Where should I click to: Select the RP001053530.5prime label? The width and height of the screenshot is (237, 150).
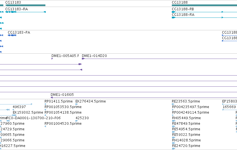pos(63,107)
